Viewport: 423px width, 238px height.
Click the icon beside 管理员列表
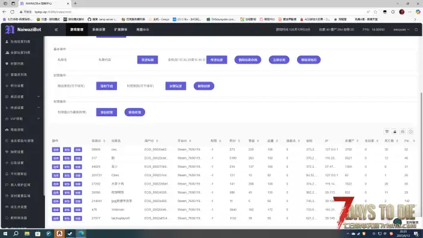click(x=7, y=75)
